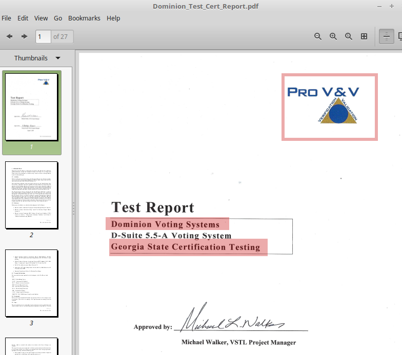Reset zoom to normal size magnifier
This screenshot has width=402, height=355.
[349, 36]
